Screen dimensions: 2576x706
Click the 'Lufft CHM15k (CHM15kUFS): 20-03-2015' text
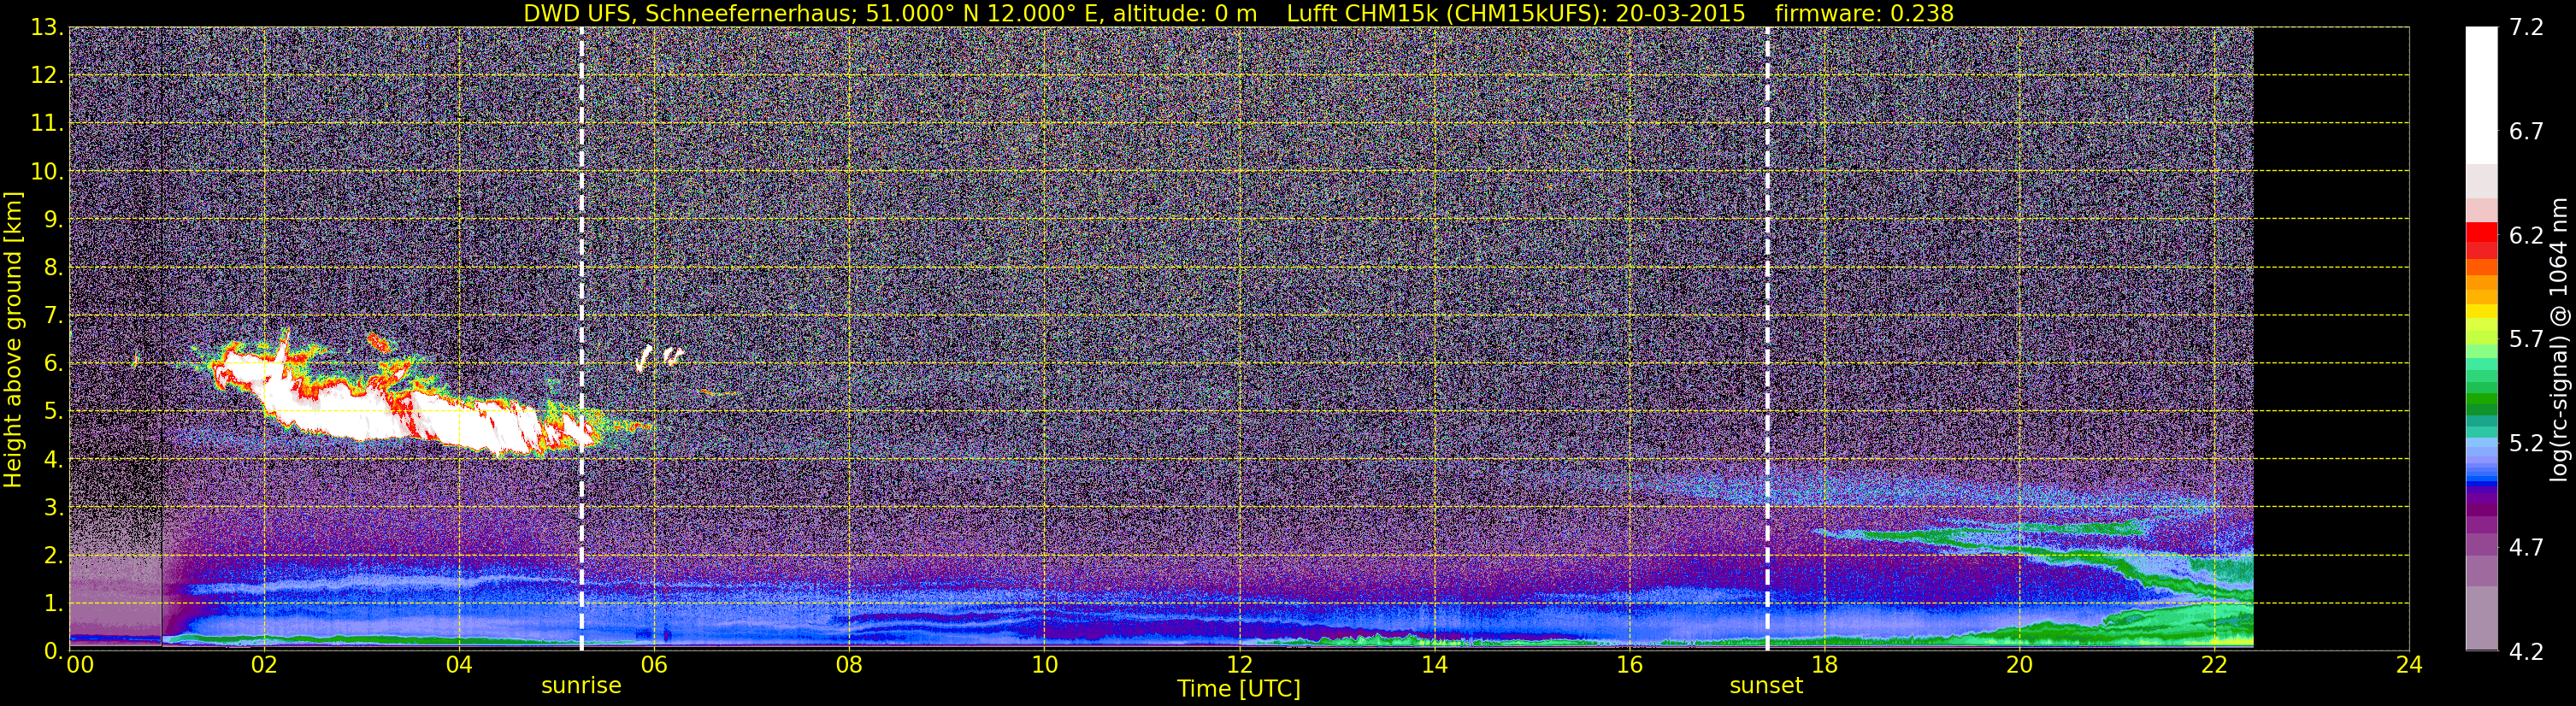[x=1516, y=13]
